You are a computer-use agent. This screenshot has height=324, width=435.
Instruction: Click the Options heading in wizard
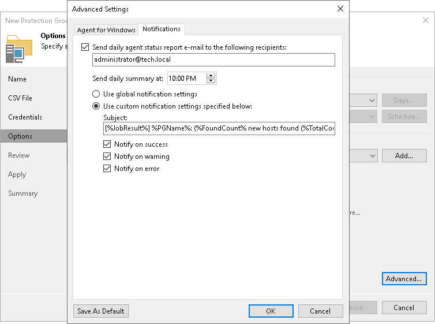click(x=53, y=36)
